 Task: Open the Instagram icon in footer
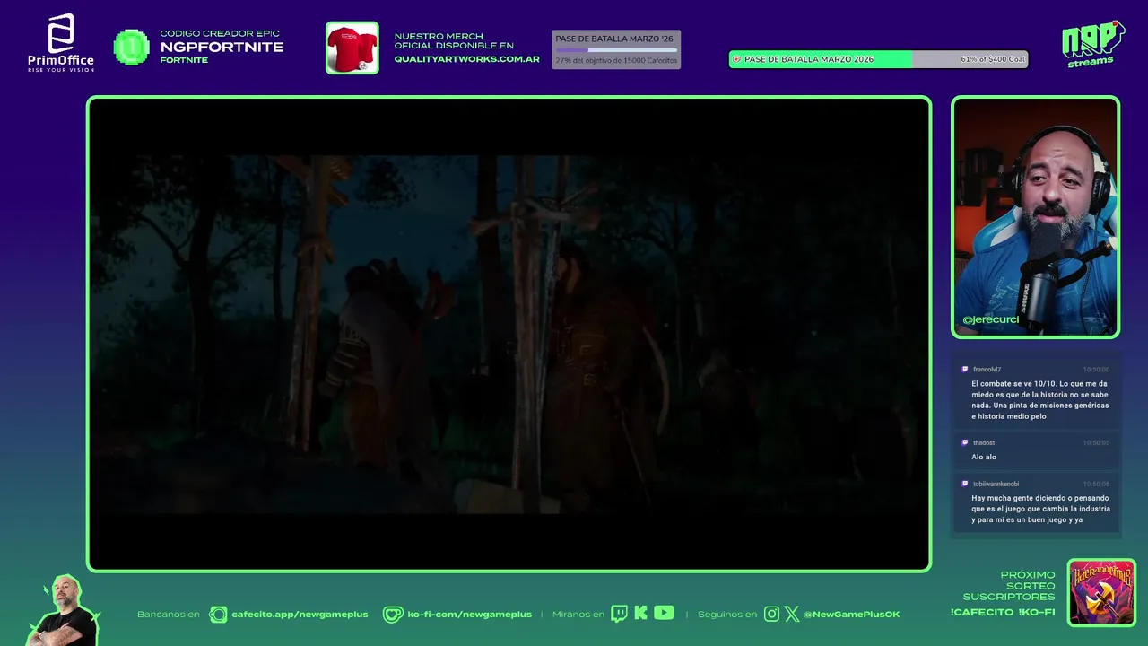pyautogui.click(x=771, y=615)
